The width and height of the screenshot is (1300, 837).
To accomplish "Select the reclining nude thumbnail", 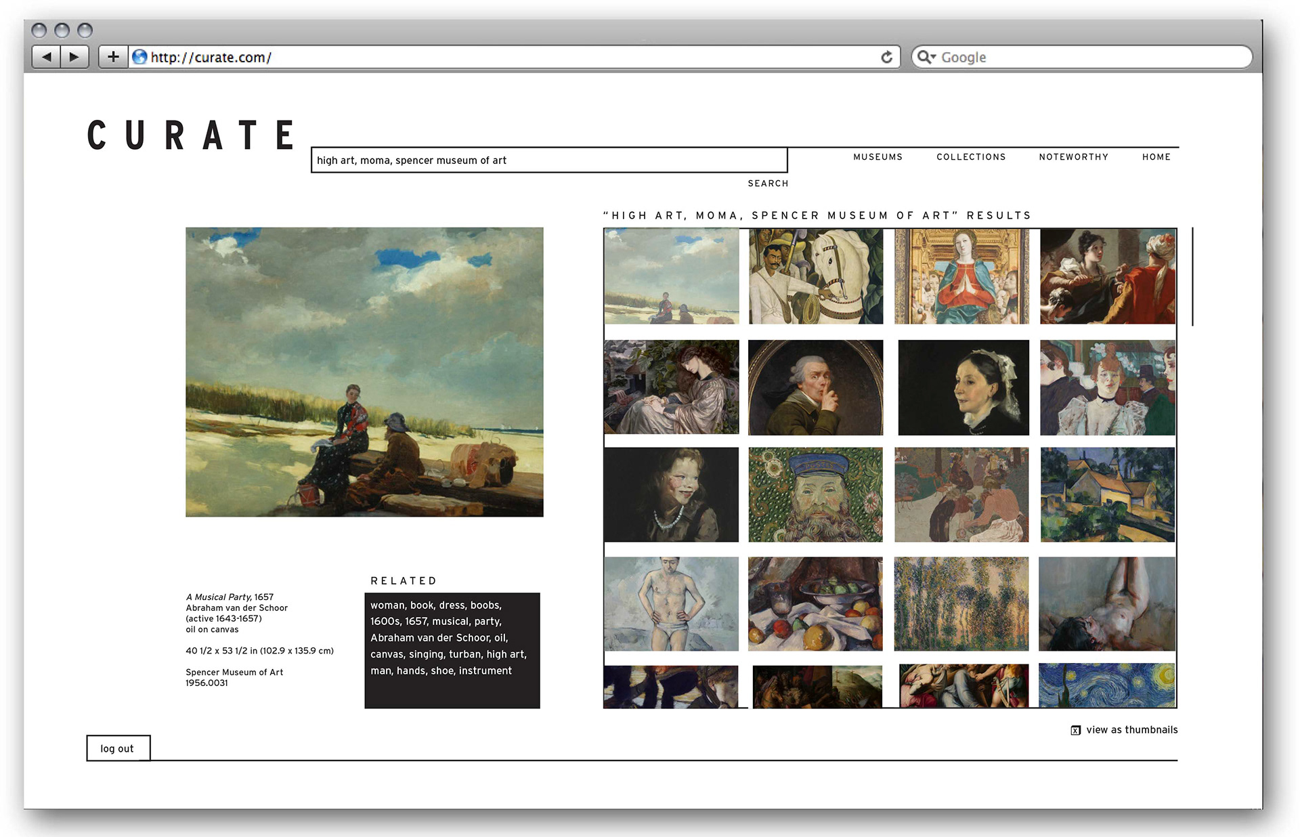I will (x=1107, y=604).
